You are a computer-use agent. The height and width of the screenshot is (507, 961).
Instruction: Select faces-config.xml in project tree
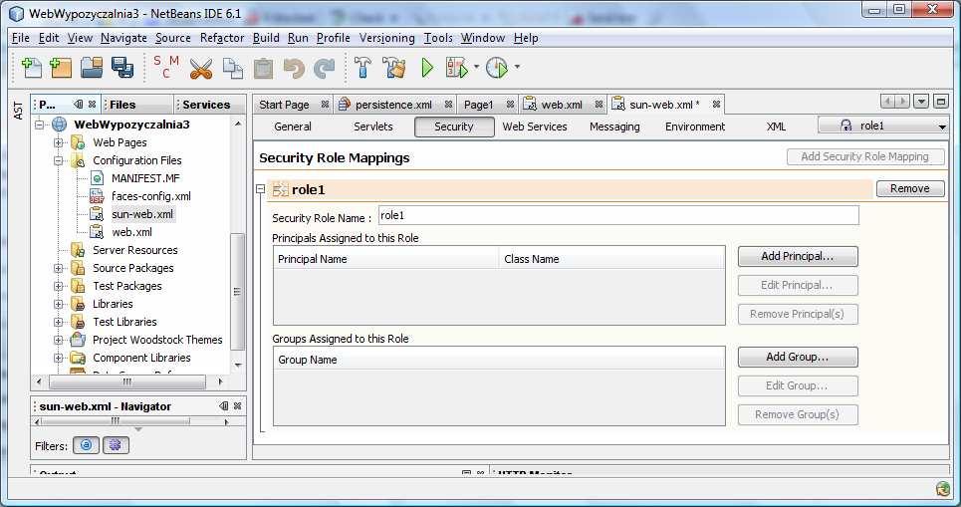click(x=150, y=196)
